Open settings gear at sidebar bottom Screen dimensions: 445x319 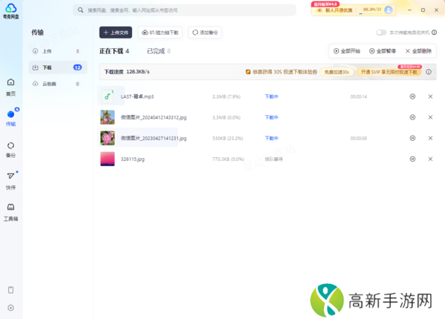11,308
